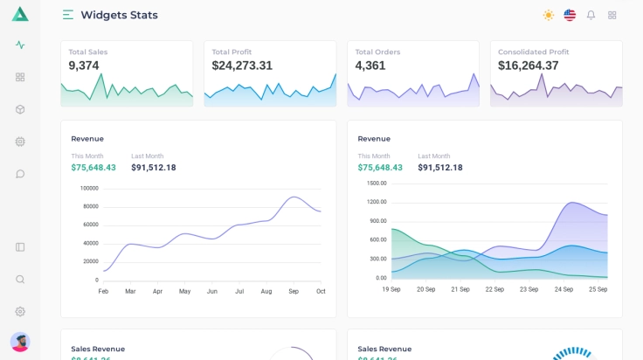Image resolution: width=643 pixels, height=360 pixels.
Task: Click the Total Sales stat card
Action: pos(127,73)
